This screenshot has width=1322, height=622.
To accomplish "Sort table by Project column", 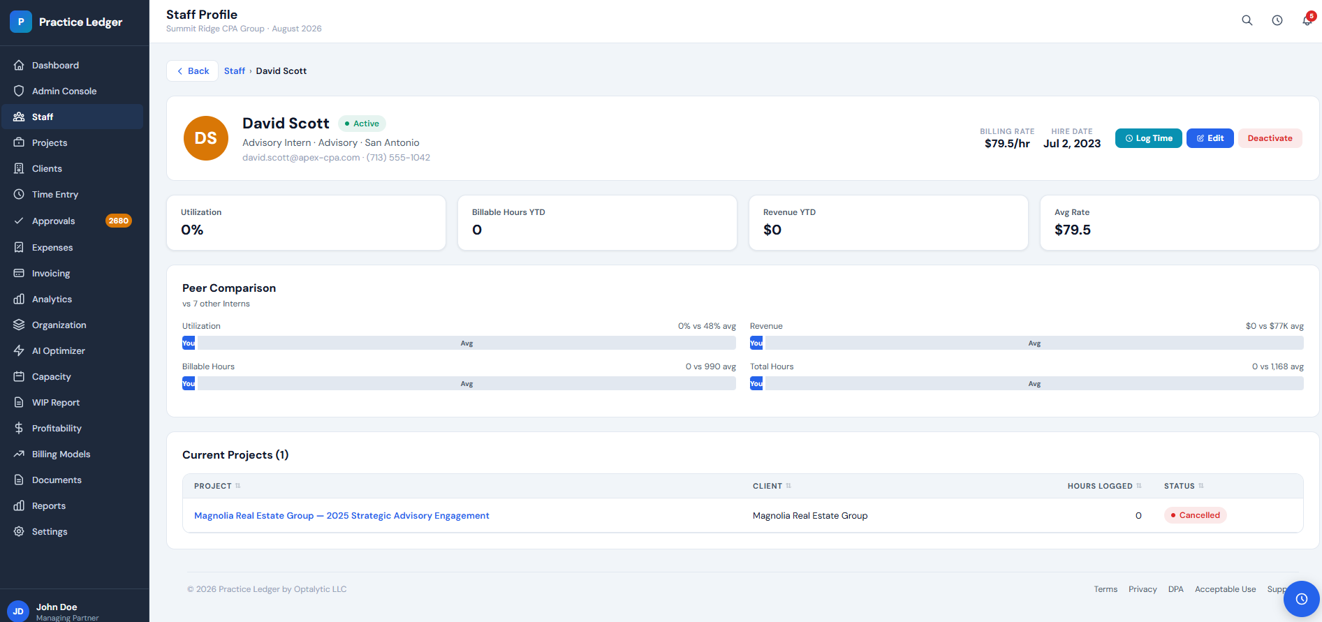I will 217,486.
